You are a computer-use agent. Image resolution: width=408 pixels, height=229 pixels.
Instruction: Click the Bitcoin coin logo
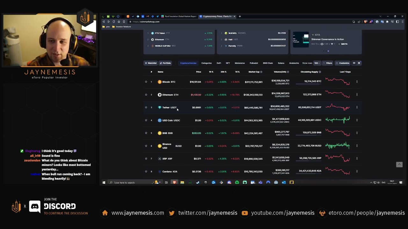[160, 82]
